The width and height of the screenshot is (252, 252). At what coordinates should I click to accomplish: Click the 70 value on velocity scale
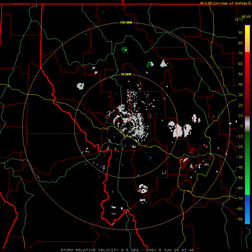coord(241,53)
